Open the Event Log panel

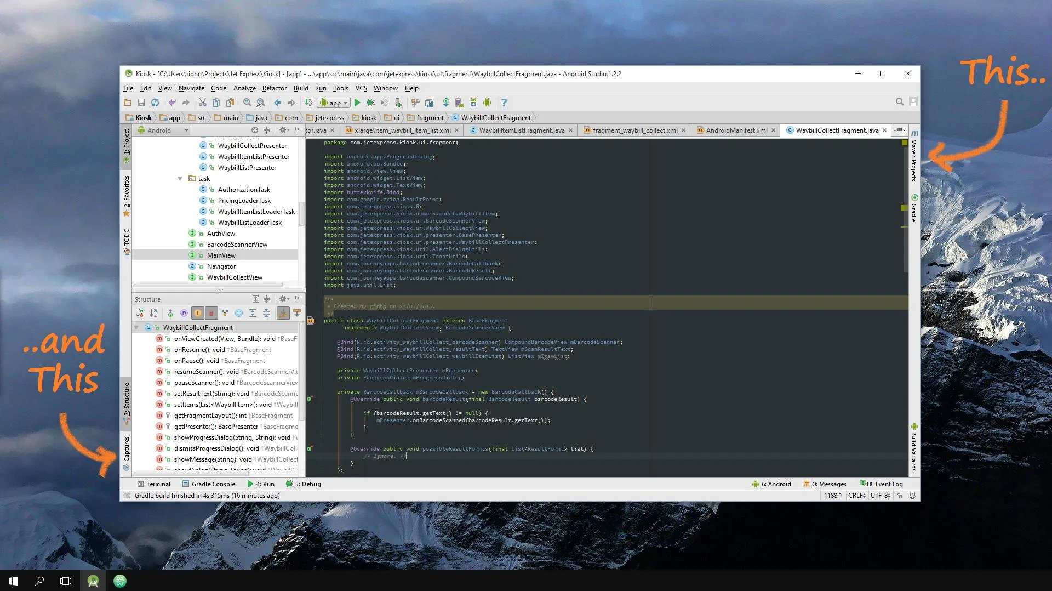[882, 484]
